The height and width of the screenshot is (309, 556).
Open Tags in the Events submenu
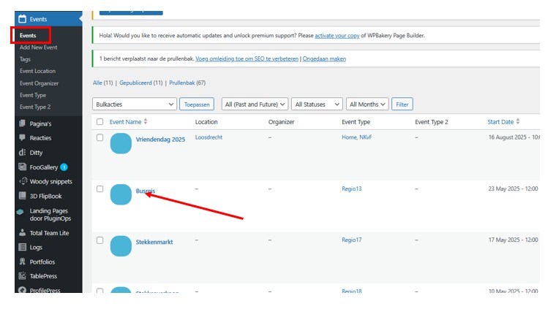[x=25, y=59]
